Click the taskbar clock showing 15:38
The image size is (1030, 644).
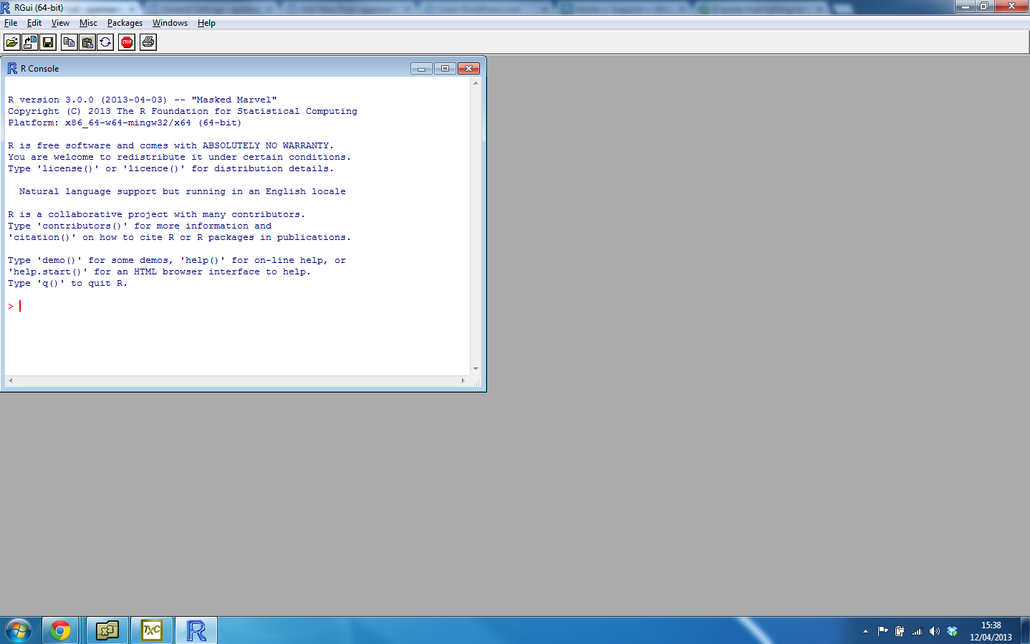991,631
